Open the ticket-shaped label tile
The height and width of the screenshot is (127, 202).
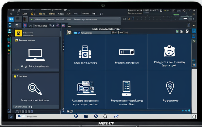click(x=127, y=52)
